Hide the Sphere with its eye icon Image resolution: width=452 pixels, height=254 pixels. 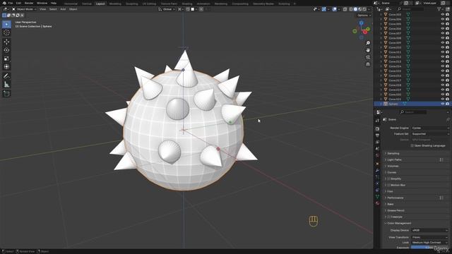tap(443, 104)
